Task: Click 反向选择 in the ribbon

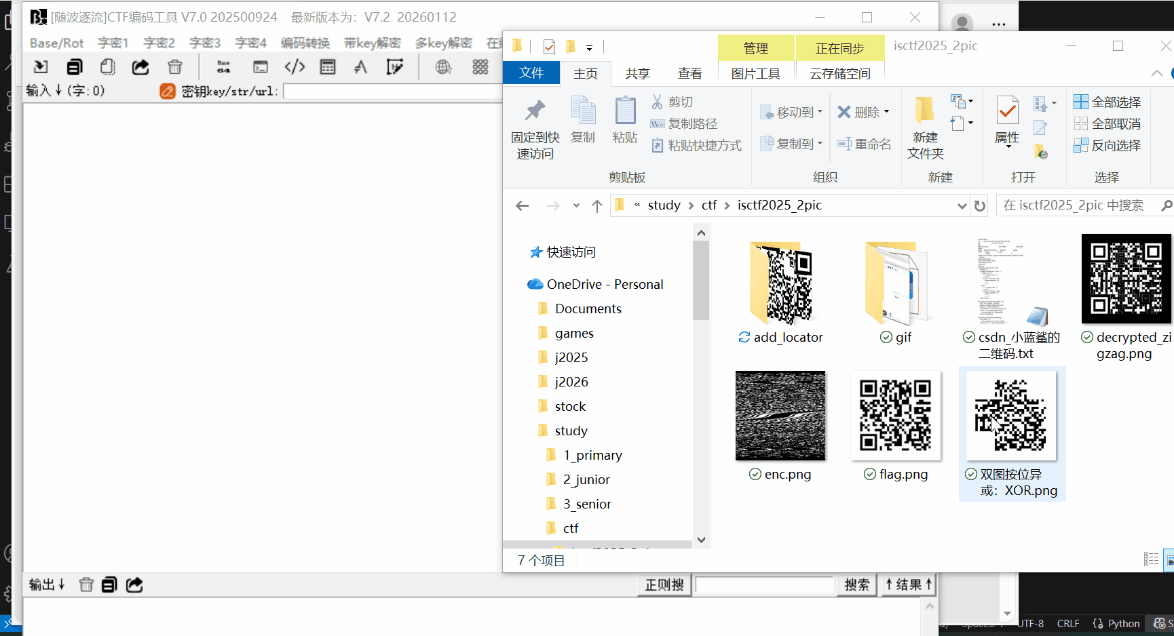Action: (1107, 145)
